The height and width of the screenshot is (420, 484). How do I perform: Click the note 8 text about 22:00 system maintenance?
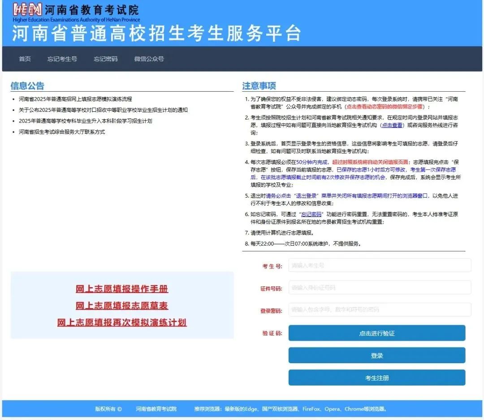pos(306,244)
